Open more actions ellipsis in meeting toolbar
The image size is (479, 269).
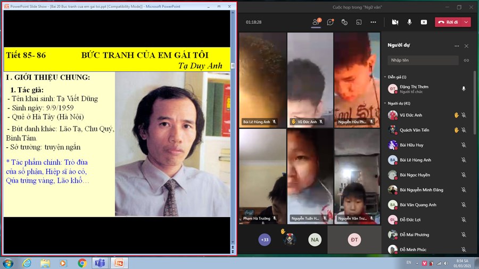pos(373,22)
